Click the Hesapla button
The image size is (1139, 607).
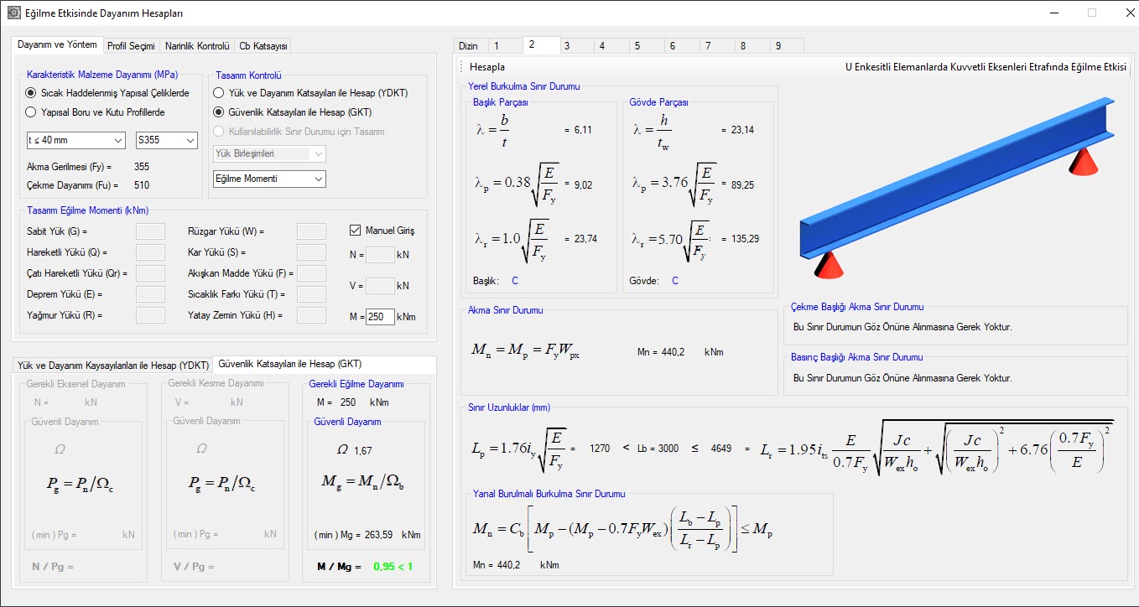click(487, 67)
